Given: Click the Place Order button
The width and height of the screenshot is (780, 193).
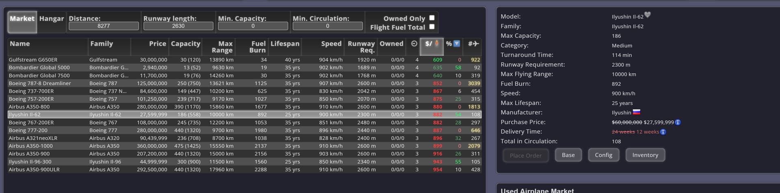Looking at the screenshot, I should [x=526, y=155].
